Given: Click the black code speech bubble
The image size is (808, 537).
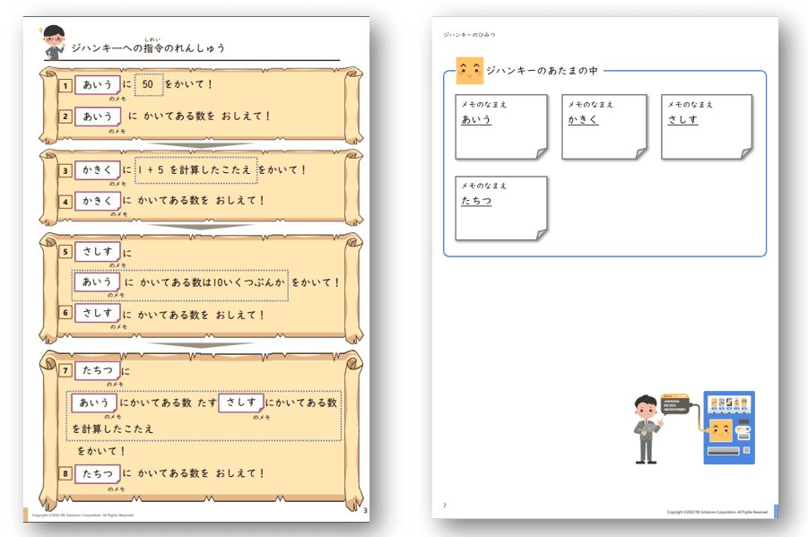Looking at the screenshot, I should click(673, 403).
